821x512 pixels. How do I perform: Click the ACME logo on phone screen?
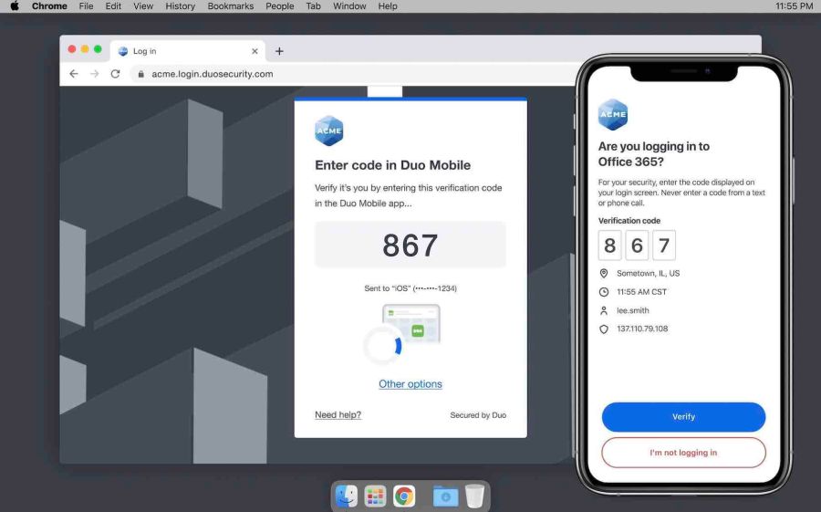(x=613, y=114)
